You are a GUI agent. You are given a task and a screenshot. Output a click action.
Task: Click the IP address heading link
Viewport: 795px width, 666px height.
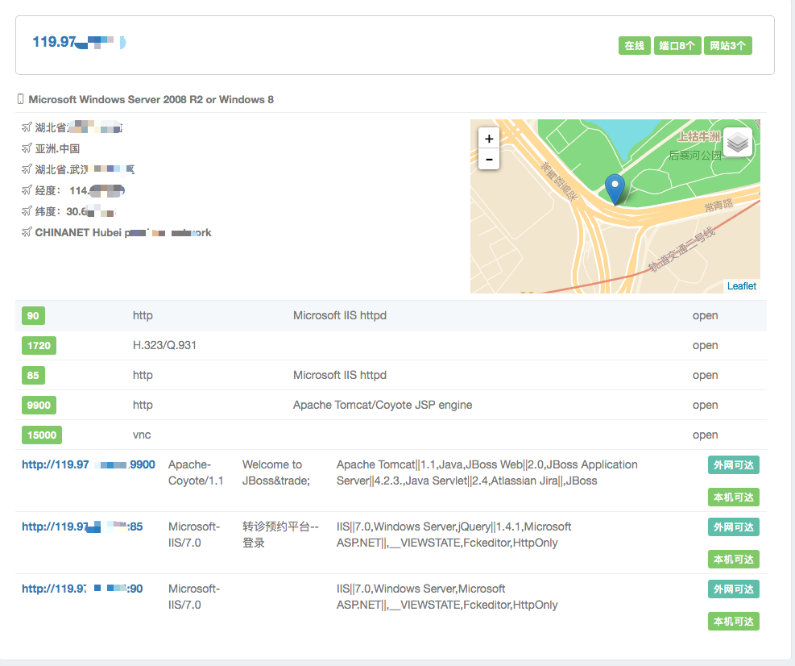click(x=78, y=42)
